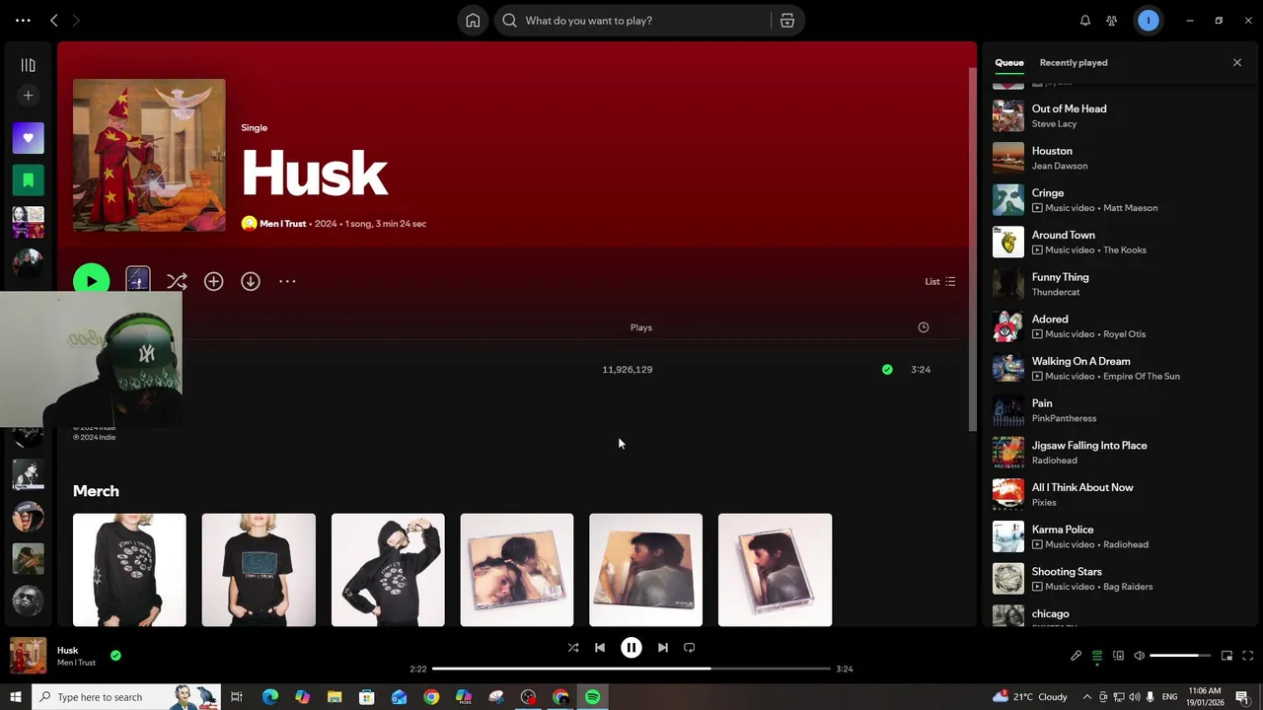Viewport: 1263px width, 710px height.
Task: Open Chrome in the Windows taskbar
Action: coord(431,697)
